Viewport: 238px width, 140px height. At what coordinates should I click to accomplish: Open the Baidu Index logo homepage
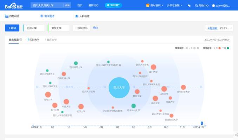coord(14,6)
